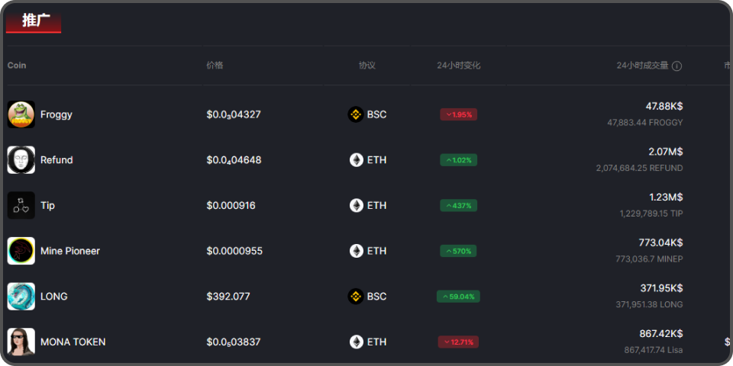The image size is (733, 366).
Task: Click the Refund coin mask icon
Action: click(x=21, y=160)
